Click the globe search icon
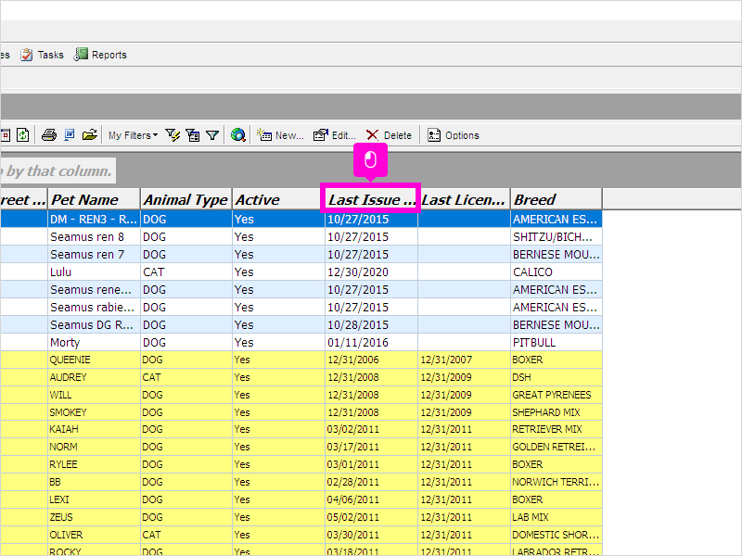This screenshot has width=742, height=556. pyautogui.click(x=238, y=135)
